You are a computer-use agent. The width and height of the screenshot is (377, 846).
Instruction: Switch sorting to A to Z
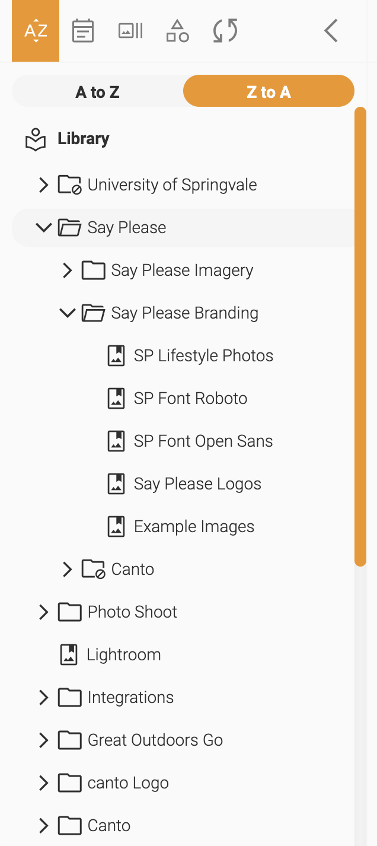[x=97, y=92]
